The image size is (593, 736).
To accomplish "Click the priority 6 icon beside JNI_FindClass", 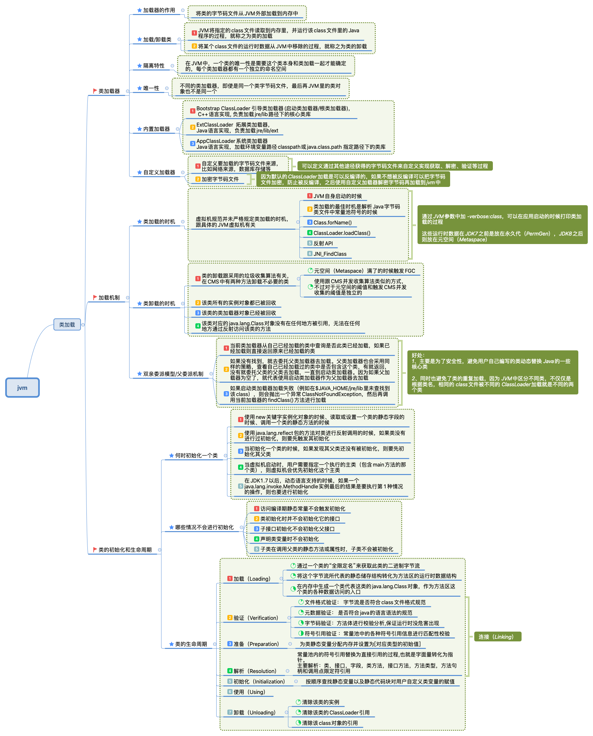I will (x=310, y=253).
